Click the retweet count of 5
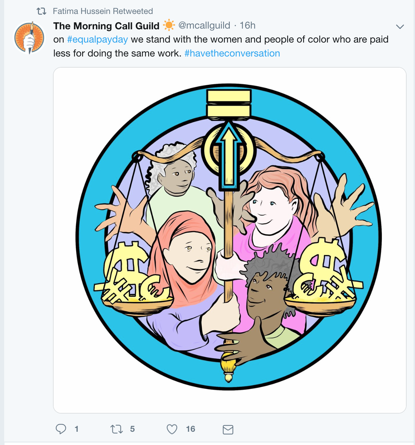This screenshot has height=445, width=415. click(x=132, y=429)
